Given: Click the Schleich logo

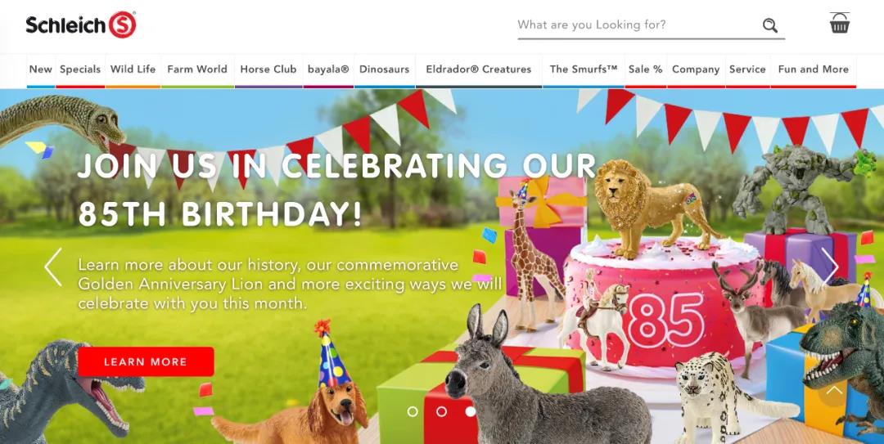Looking at the screenshot, I should (80, 25).
